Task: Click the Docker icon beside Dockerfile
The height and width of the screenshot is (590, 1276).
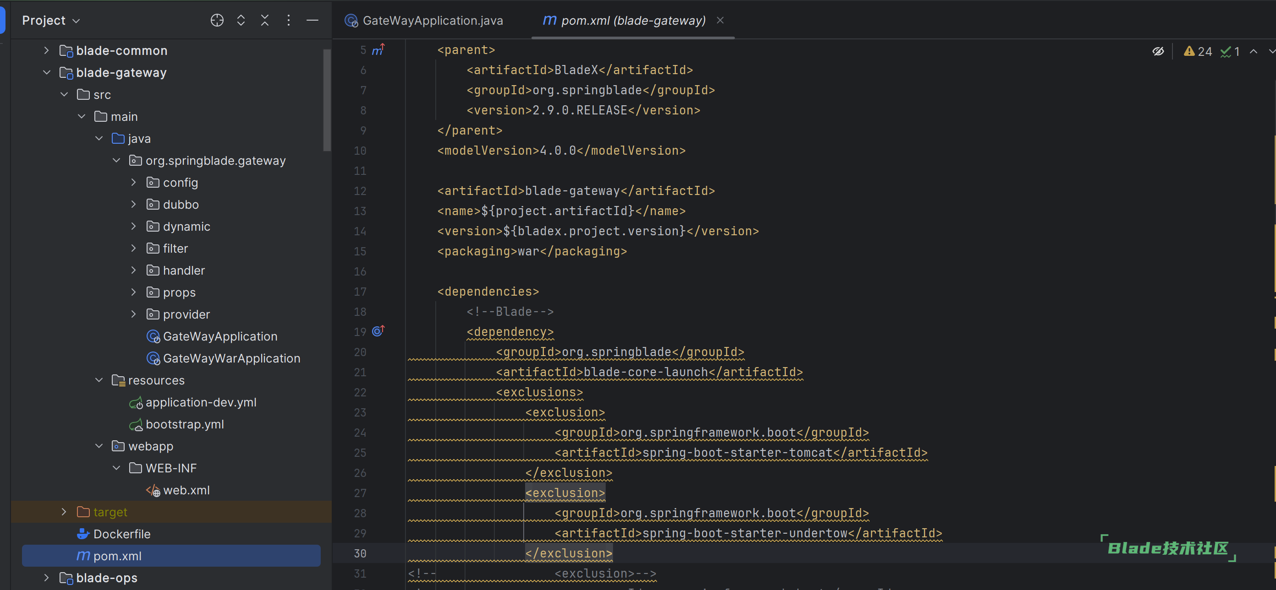Action: [x=83, y=534]
